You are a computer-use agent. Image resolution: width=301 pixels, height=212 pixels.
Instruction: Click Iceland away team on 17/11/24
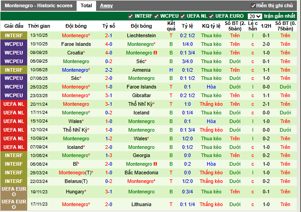(x=141, y=113)
